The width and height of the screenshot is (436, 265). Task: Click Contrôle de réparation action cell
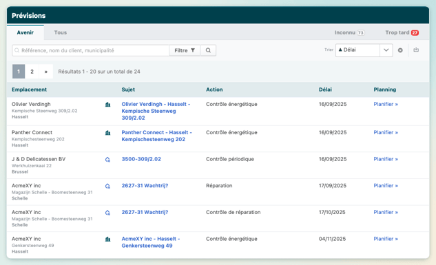(x=233, y=212)
